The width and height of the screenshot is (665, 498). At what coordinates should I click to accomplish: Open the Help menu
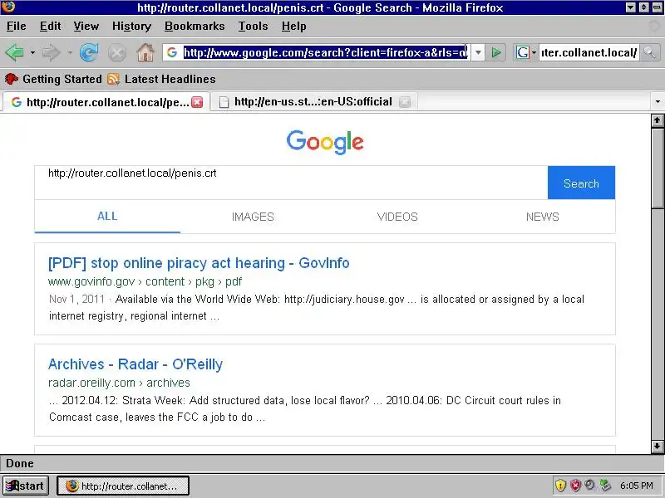[293, 27]
